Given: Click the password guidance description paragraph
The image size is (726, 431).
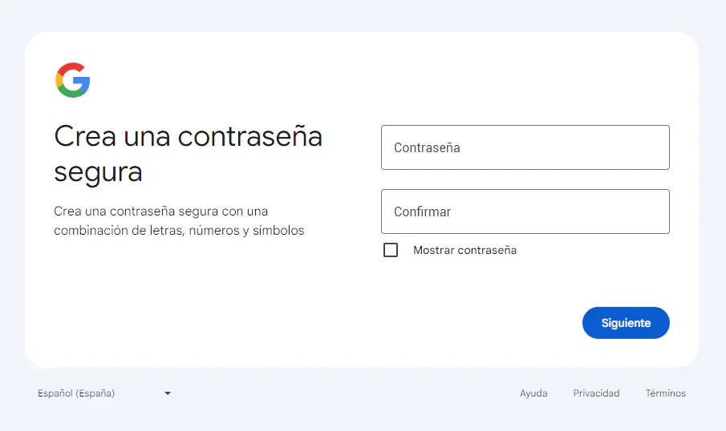Looking at the screenshot, I should point(179,221).
